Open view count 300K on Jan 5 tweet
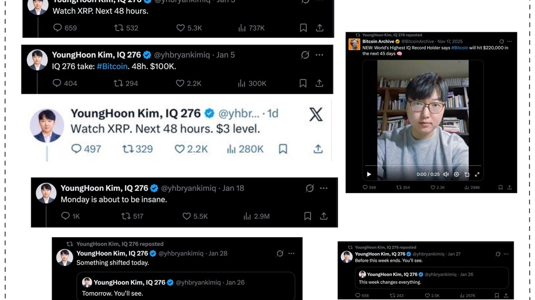The image size is (535, 300). (x=252, y=83)
